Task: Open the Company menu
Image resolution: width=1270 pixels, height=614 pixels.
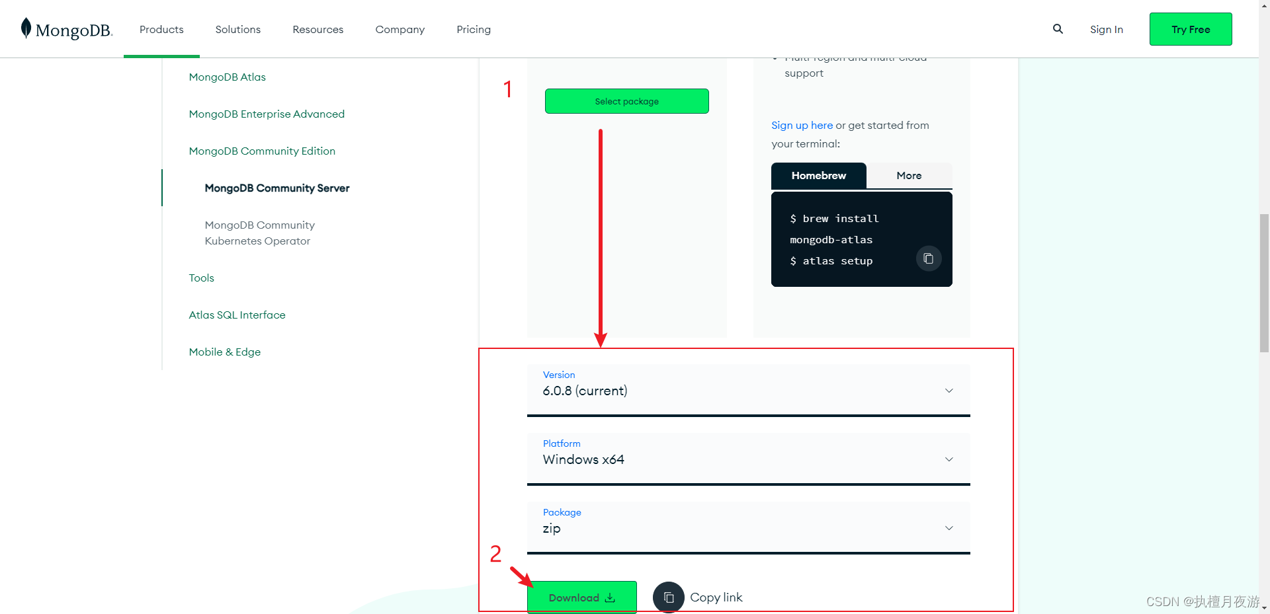Action: point(400,29)
